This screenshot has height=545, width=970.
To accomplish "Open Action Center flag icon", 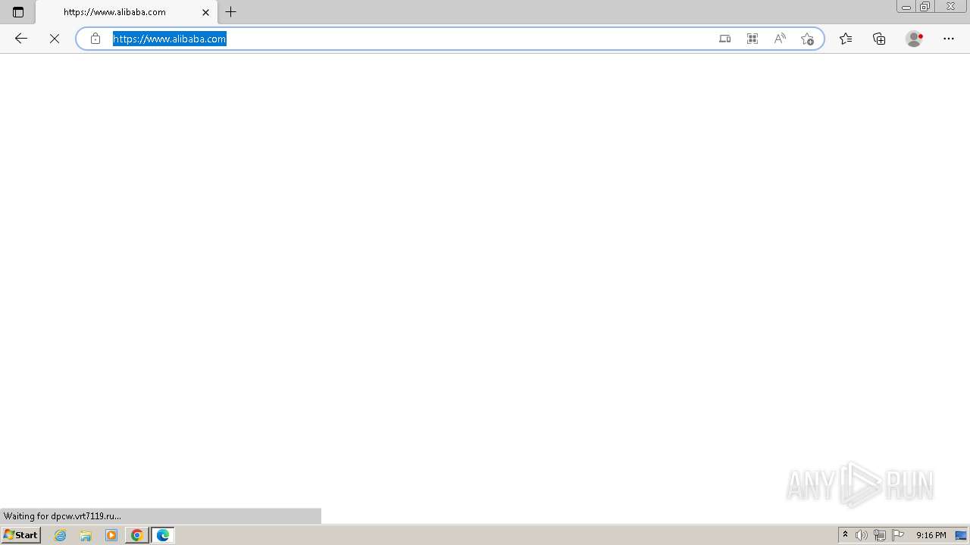I will click(x=898, y=535).
